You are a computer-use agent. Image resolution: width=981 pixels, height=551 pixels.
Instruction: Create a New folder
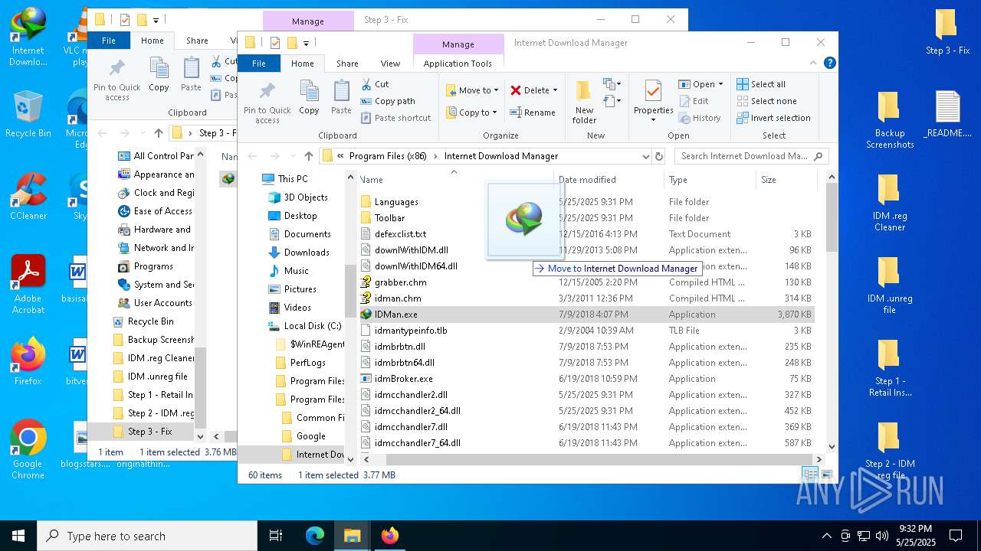[x=584, y=102]
